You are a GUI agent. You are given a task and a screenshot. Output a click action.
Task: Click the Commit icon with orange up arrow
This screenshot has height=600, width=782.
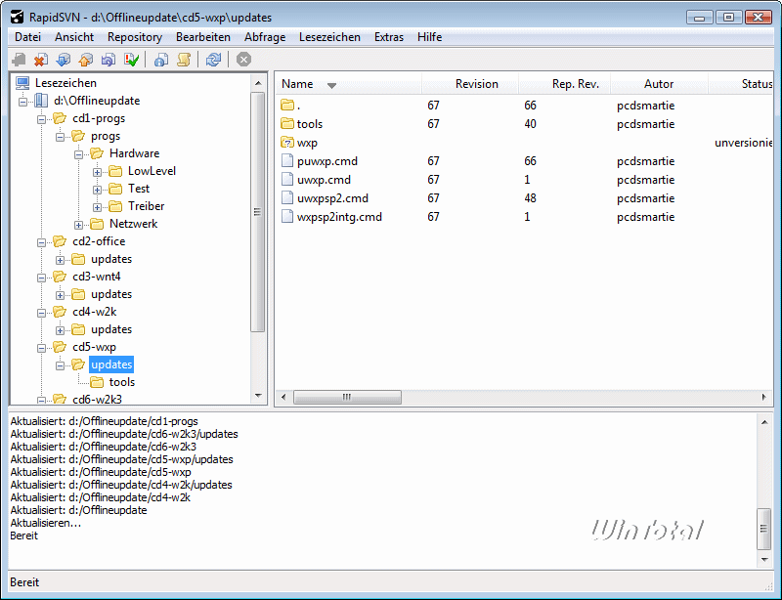[86, 60]
